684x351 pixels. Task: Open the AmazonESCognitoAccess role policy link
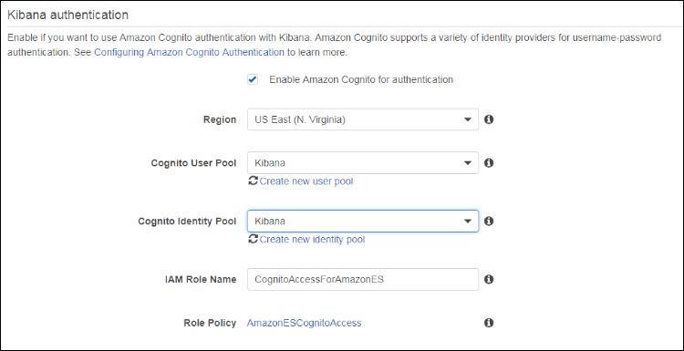pyautogui.click(x=304, y=323)
